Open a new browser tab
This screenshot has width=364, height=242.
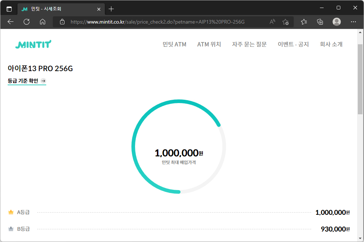111,9
